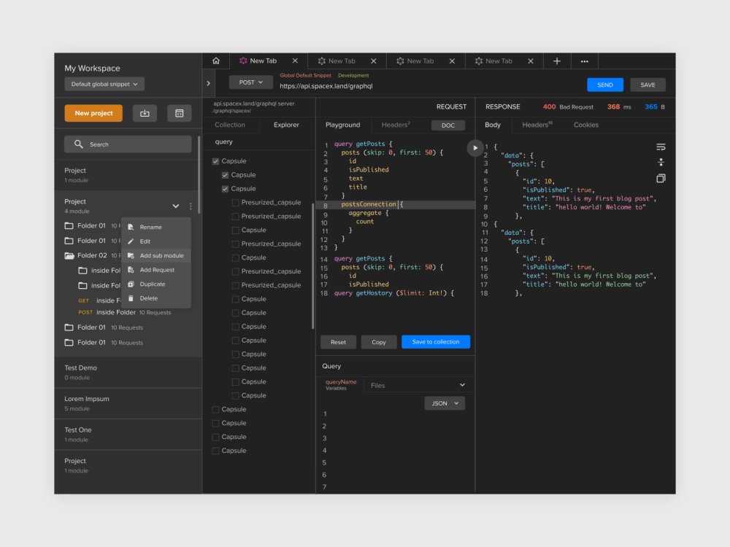Expand sidebar with the arrow chevron
Viewport: 730px width, 547px height.
pyautogui.click(x=208, y=83)
